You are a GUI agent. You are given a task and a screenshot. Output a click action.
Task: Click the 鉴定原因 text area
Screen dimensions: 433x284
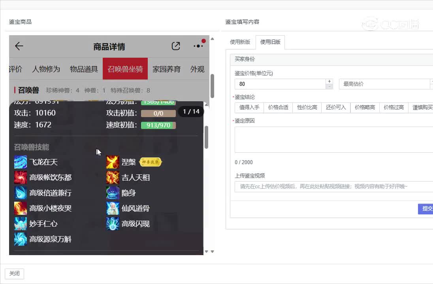(x=334, y=140)
